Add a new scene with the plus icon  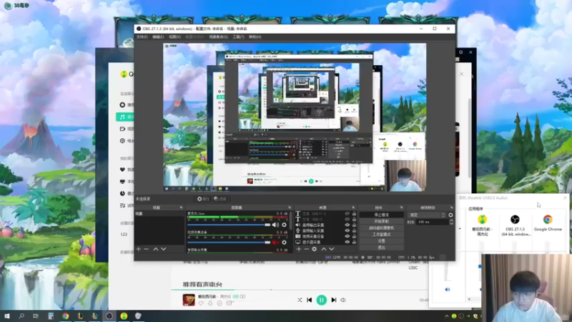pyautogui.click(x=139, y=249)
